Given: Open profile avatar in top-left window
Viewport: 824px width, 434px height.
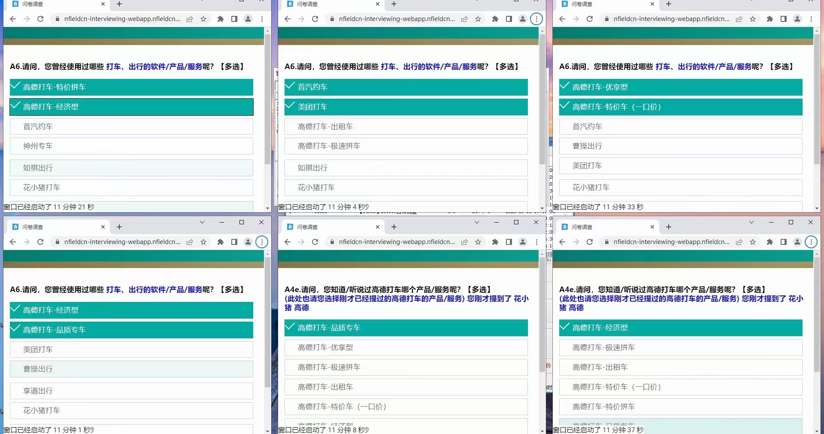Looking at the screenshot, I should tap(248, 19).
